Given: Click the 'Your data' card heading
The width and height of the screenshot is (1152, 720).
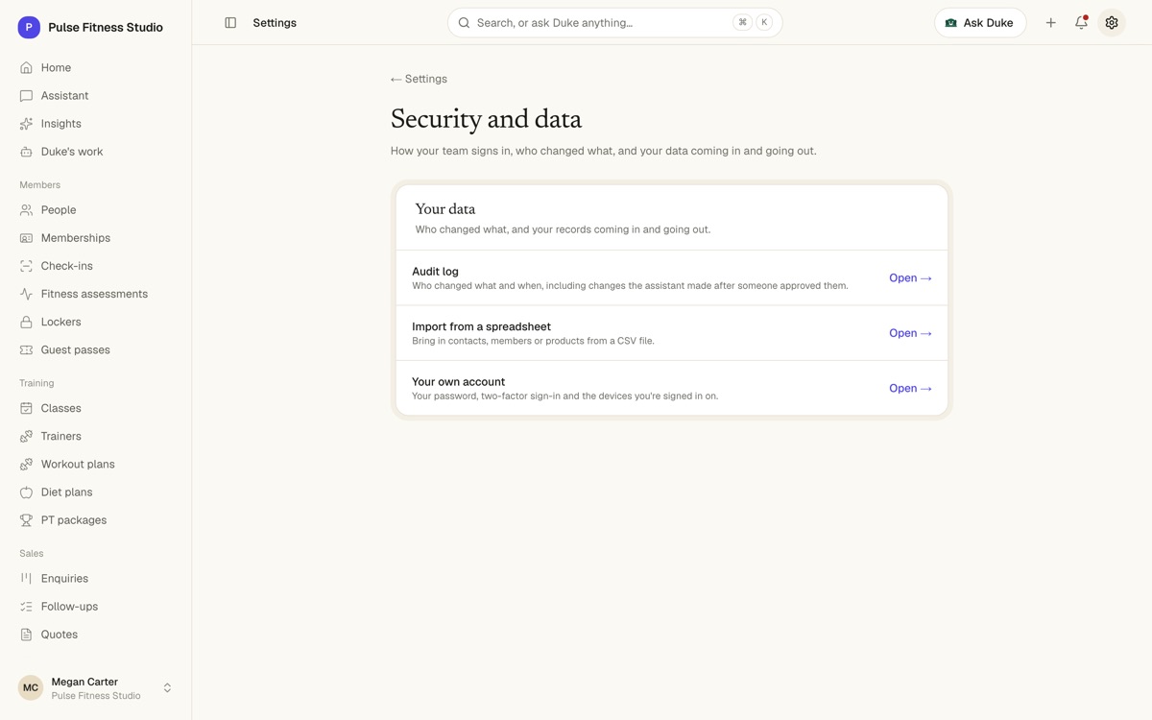Looking at the screenshot, I should 445,209.
